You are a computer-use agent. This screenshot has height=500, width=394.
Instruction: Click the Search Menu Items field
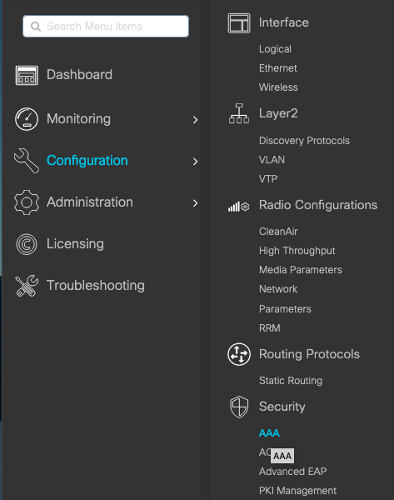pyautogui.click(x=106, y=26)
